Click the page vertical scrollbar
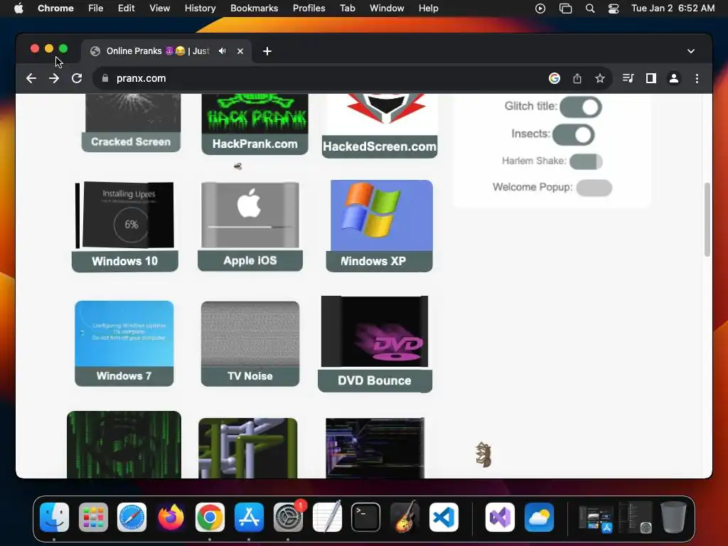This screenshot has height=546, width=728. (x=707, y=220)
